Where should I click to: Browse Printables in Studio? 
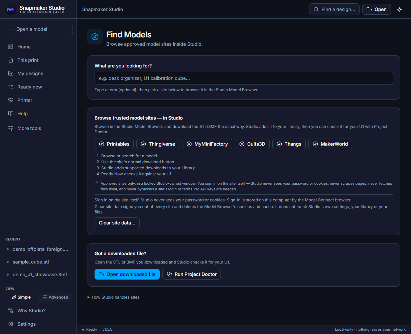coord(114,144)
